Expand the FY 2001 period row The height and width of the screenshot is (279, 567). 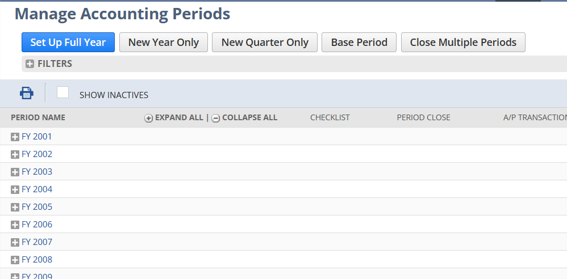15,137
